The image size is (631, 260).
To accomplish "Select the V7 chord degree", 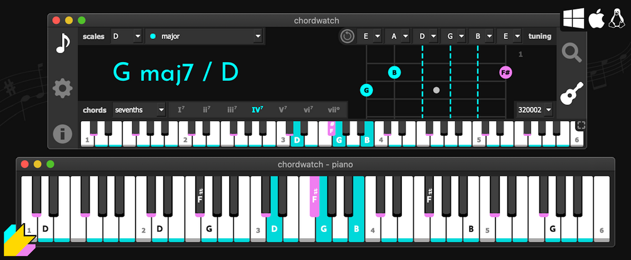I will click(283, 109).
